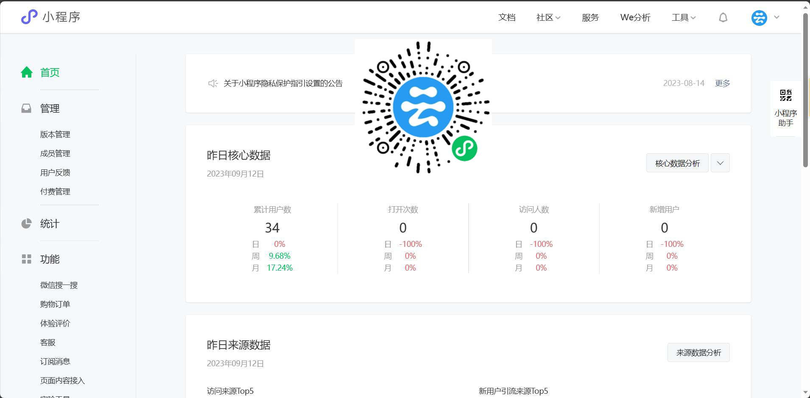Select 功能 section in sidebar
The width and height of the screenshot is (810, 398).
coord(50,259)
